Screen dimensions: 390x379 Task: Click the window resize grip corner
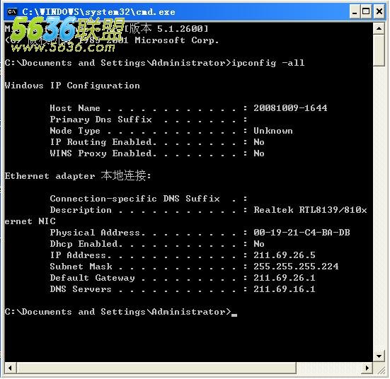pyautogui.click(x=380, y=368)
